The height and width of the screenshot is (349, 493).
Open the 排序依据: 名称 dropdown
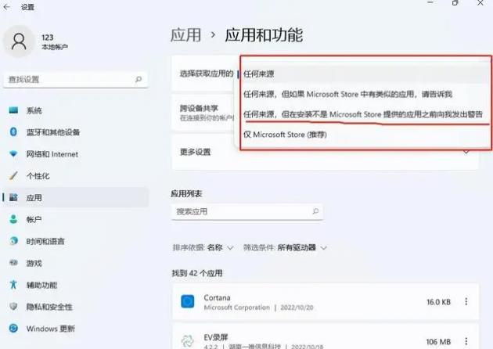203,248
